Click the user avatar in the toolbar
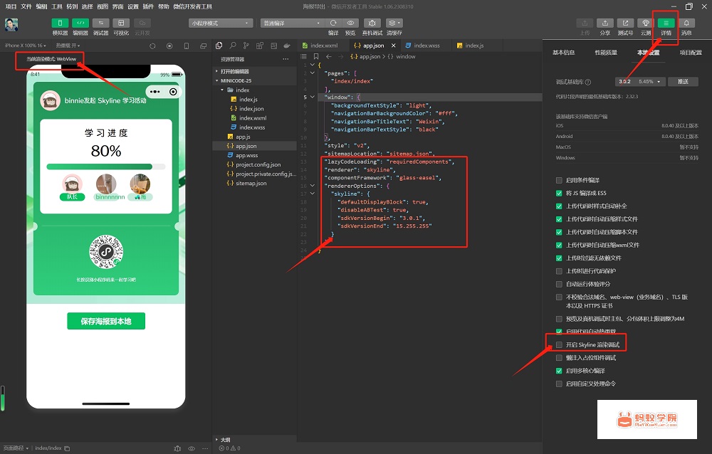712x454 pixels. [11, 25]
